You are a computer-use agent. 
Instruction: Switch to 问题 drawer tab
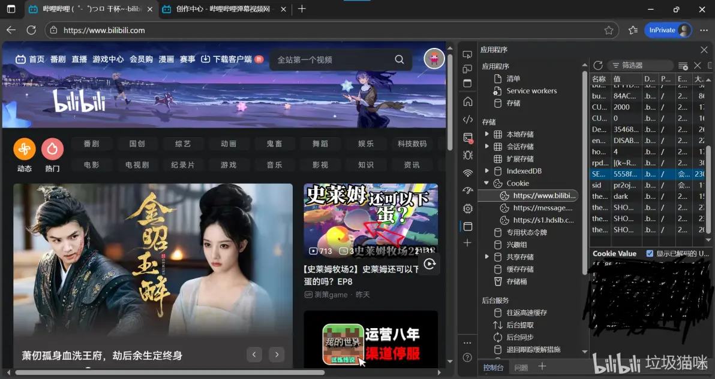[x=521, y=368]
